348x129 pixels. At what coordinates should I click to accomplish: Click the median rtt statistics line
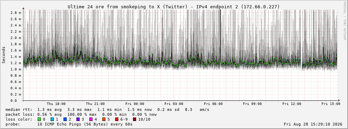click(108, 109)
